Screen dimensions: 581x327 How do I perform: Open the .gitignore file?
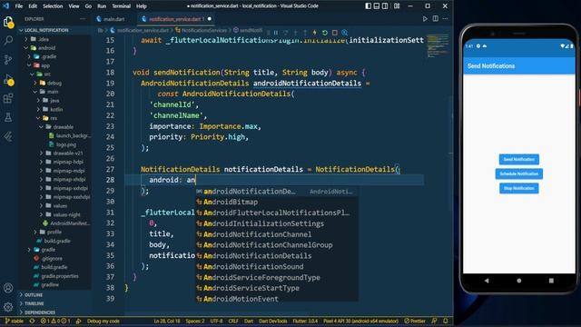(x=52, y=258)
